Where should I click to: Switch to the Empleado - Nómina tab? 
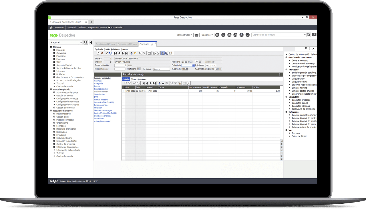(x=105, y=44)
